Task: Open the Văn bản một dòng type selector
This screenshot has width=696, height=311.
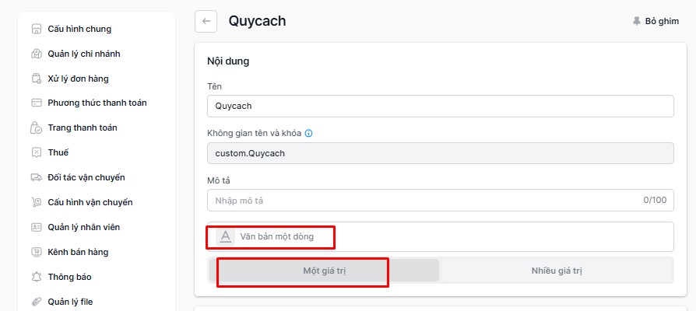Action: (441, 236)
